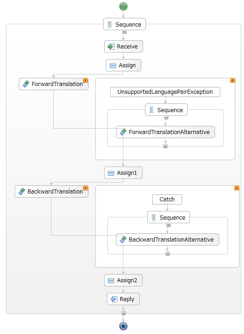Collapse the top-level Sequence with minus button
The height and width of the screenshot is (334, 244).
124,32
